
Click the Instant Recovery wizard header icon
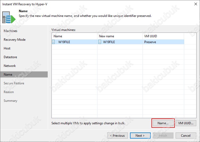[x=9, y=17]
